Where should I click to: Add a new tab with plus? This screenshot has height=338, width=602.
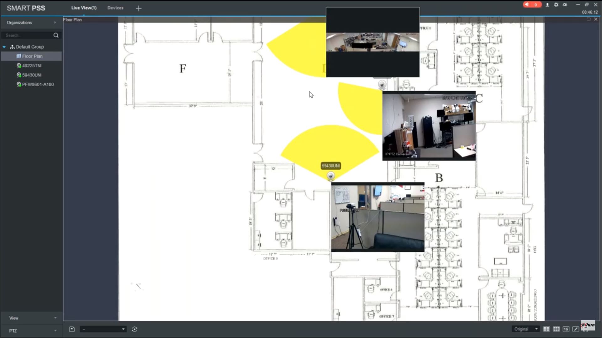(139, 8)
